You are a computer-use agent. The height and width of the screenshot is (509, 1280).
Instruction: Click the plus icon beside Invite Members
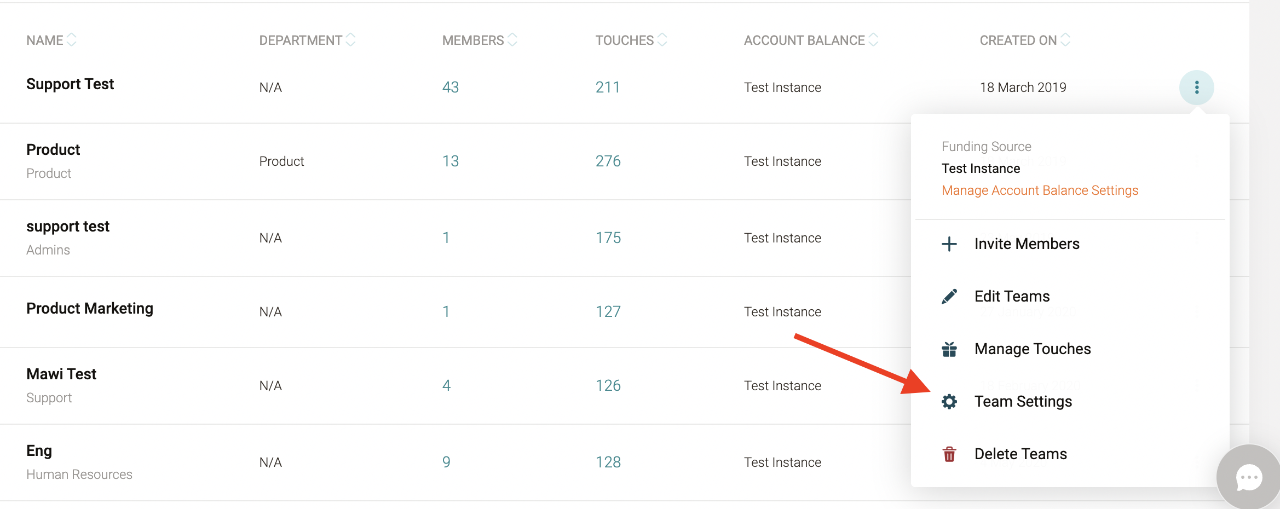click(949, 244)
